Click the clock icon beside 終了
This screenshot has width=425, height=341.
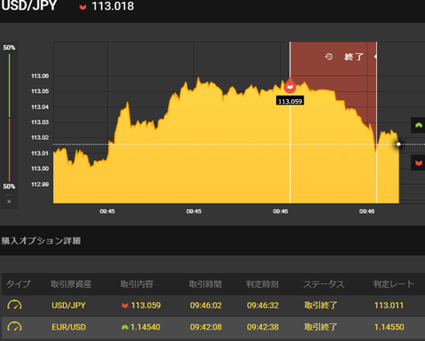(328, 57)
